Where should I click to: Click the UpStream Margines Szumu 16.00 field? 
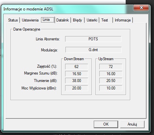pyautogui.click(x=111, y=74)
